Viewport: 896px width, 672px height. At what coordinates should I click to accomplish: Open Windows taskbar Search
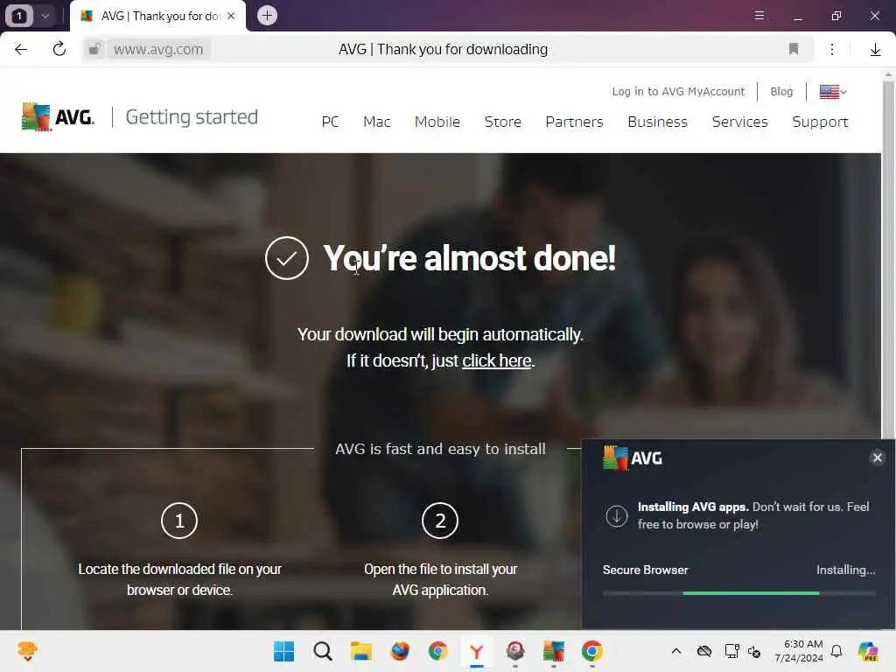click(x=322, y=651)
